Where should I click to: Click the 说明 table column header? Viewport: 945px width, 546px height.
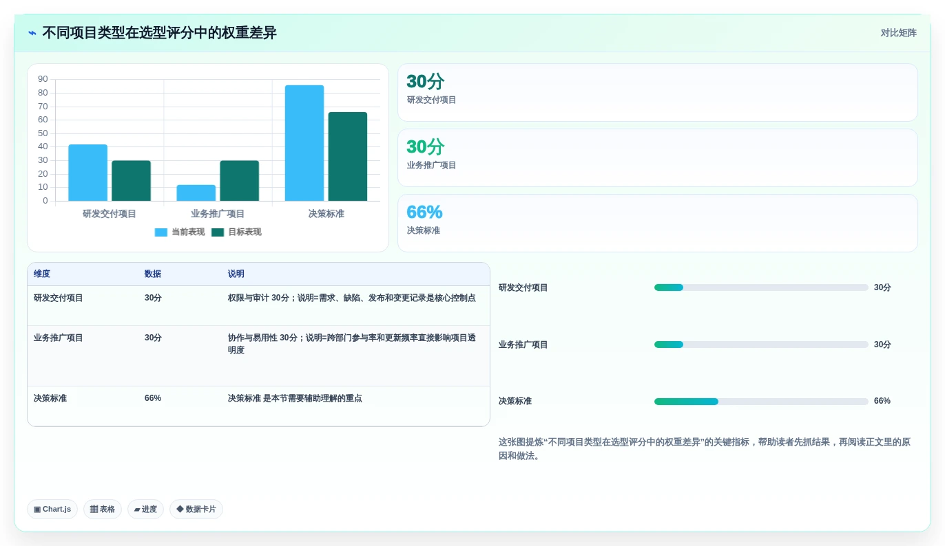pos(236,274)
